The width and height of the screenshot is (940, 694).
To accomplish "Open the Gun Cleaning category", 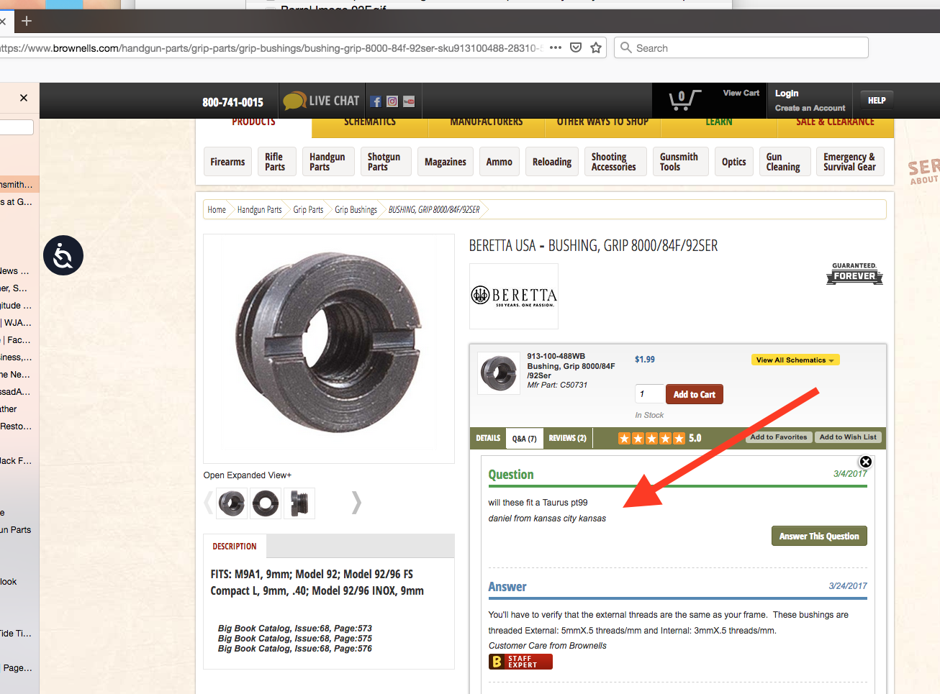I will tap(783, 162).
